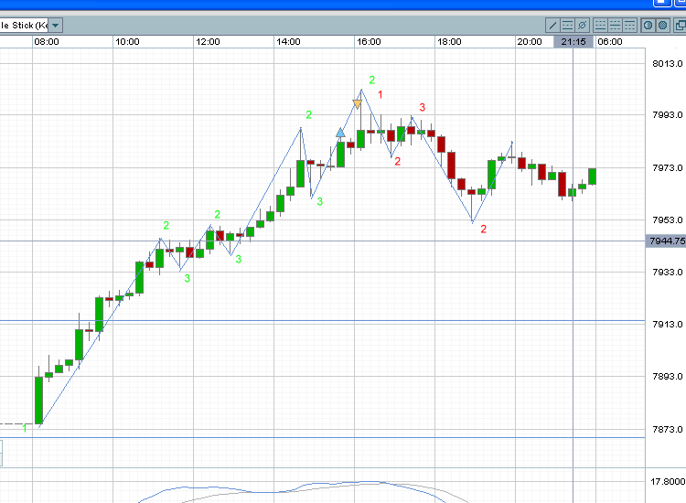
Task: Click the highlighted 7944.75 price label
Action: tap(666, 241)
